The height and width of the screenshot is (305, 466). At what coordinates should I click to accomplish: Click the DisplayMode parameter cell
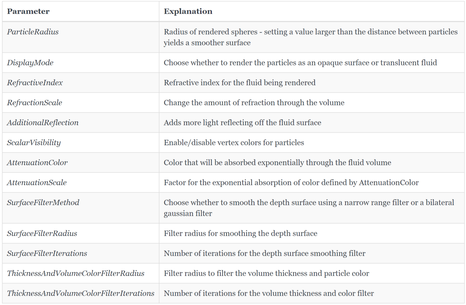[x=30, y=63]
